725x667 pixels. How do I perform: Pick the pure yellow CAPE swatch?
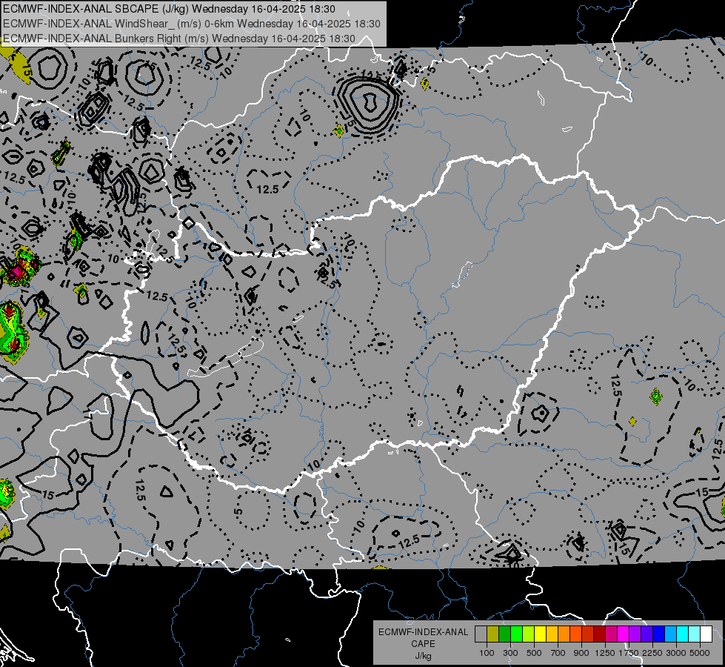(540, 634)
